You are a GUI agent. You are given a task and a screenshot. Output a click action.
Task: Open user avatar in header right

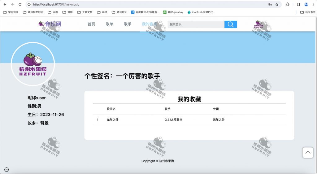pyautogui.click(x=258, y=24)
